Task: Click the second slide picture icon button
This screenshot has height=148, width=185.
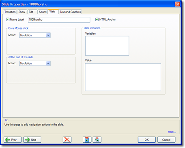Action: (x=97, y=140)
